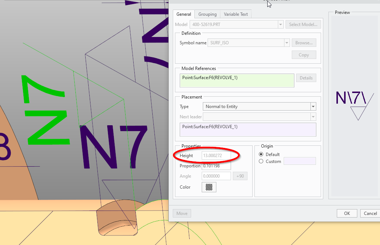Expand the Next leader dropdown

point(313,116)
